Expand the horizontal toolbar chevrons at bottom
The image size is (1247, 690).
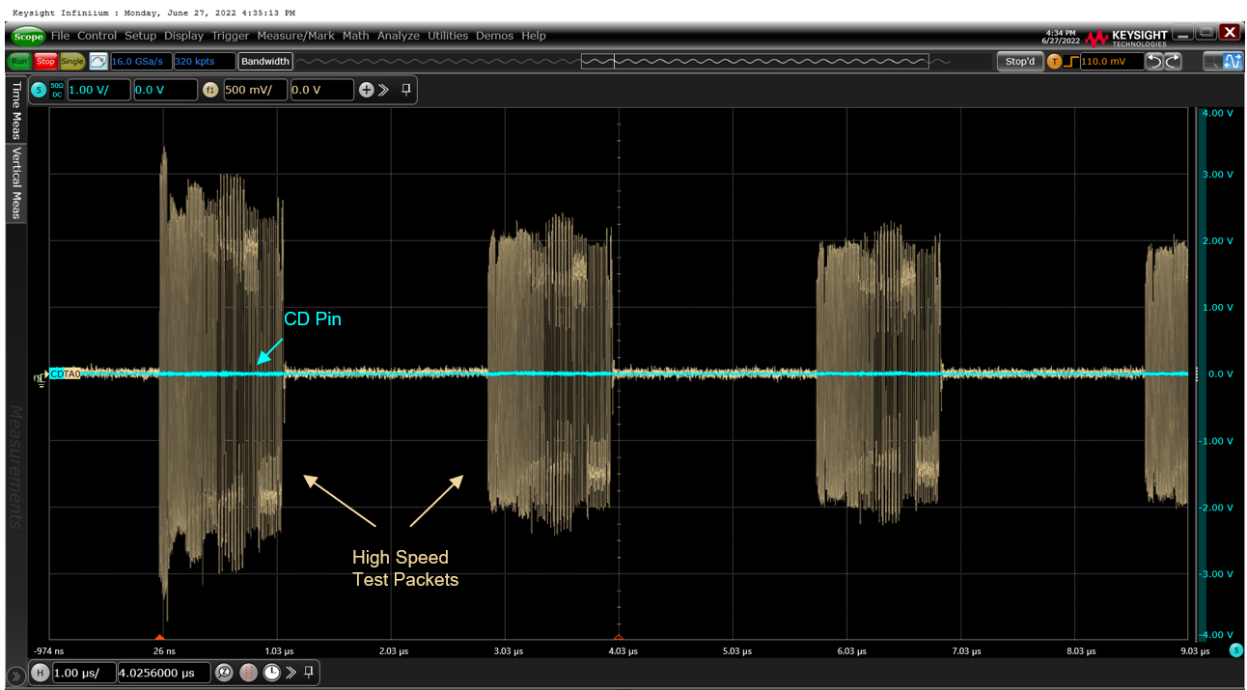[x=291, y=672]
